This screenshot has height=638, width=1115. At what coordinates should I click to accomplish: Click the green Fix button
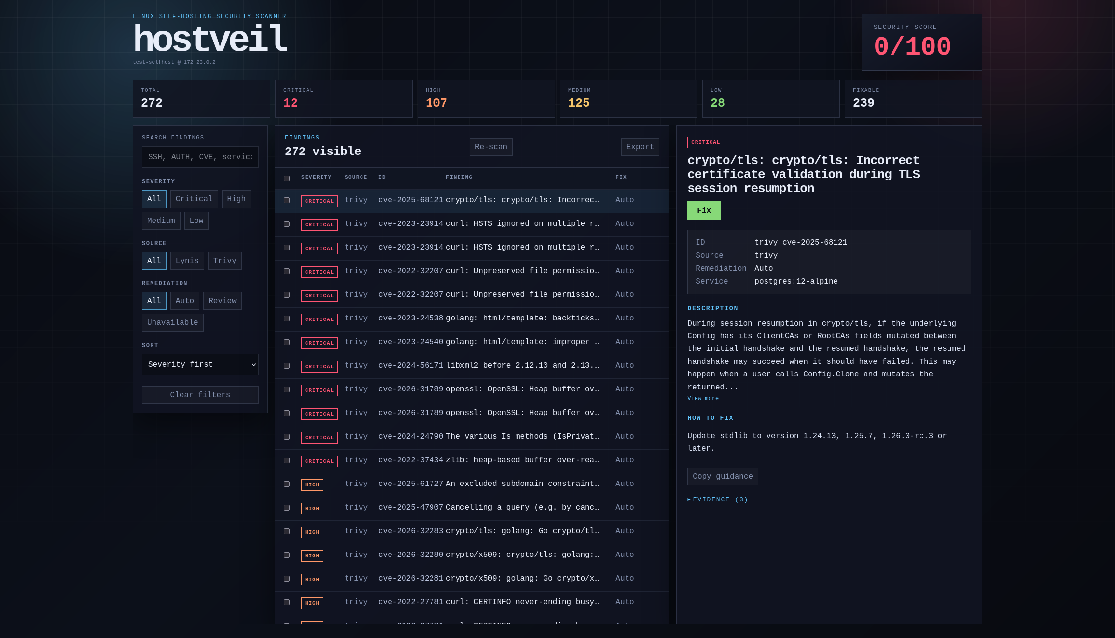(x=704, y=210)
